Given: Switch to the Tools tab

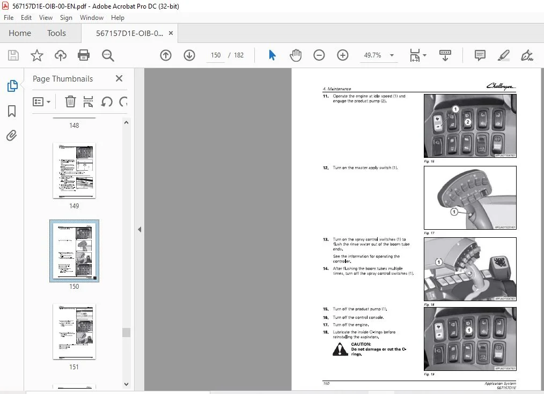Looking at the screenshot, I should pyautogui.click(x=56, y=33).
